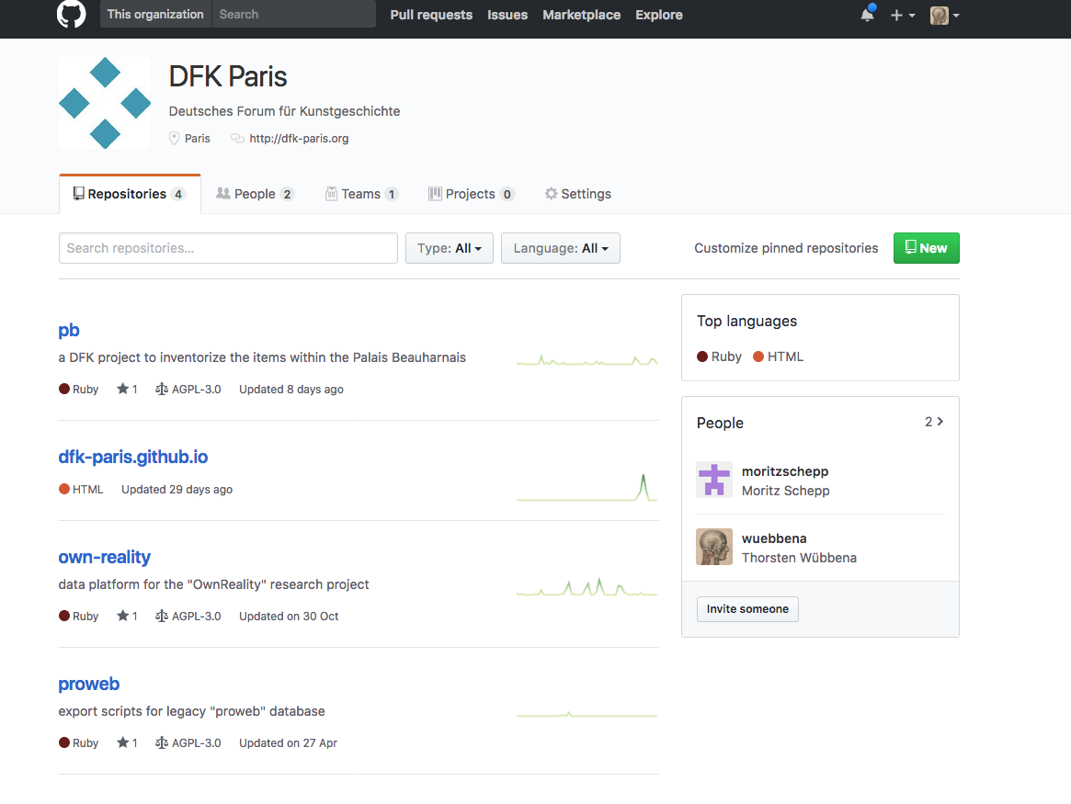
Task: Create a repository with the New button
Action: (926, 248)
